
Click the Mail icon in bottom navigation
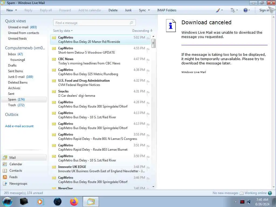point(5,157)
